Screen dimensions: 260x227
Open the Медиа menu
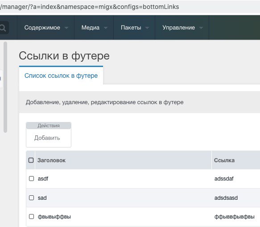(94, 28)
